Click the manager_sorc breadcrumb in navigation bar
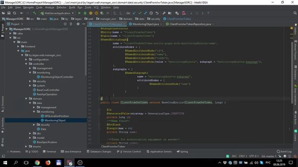 [107, 19]
